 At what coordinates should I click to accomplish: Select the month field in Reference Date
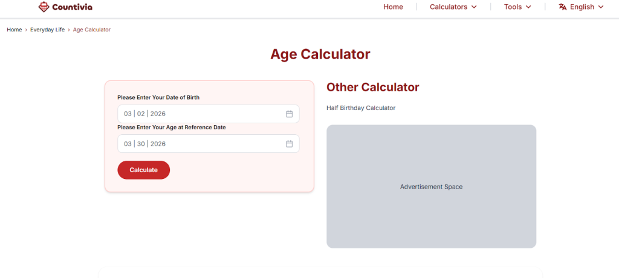(x=128, y=144)
